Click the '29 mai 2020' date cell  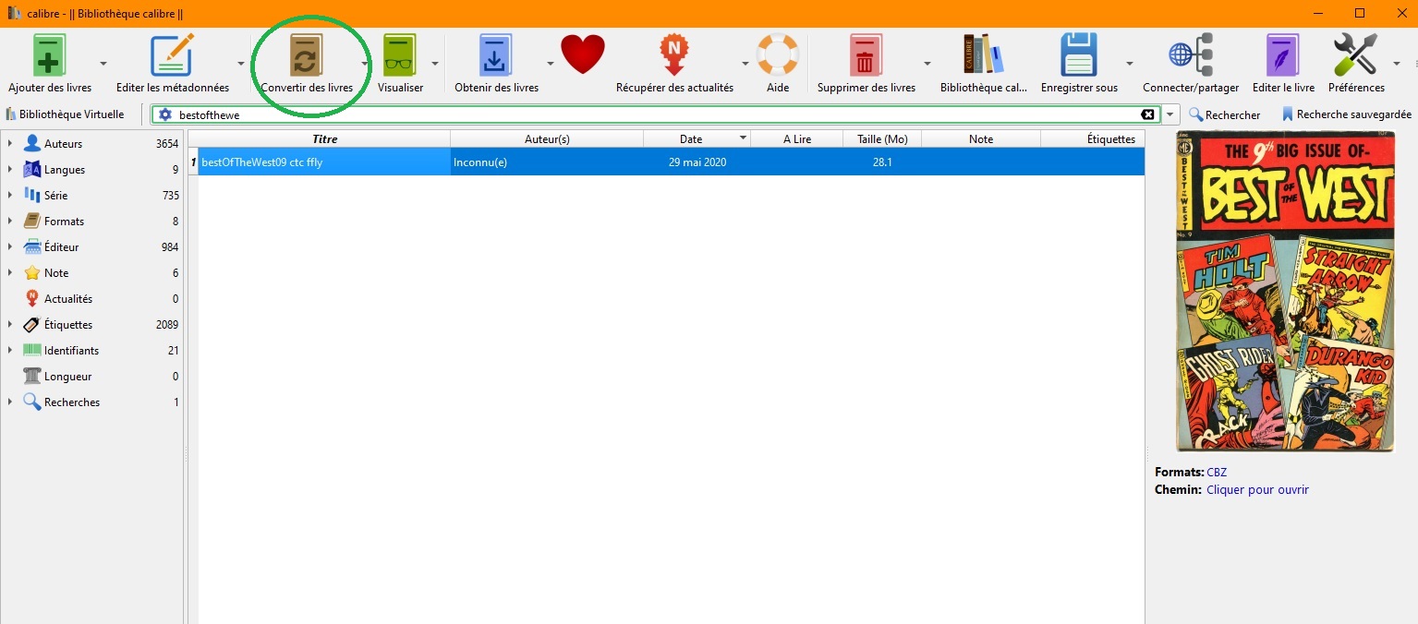click(x=697, y=162)
